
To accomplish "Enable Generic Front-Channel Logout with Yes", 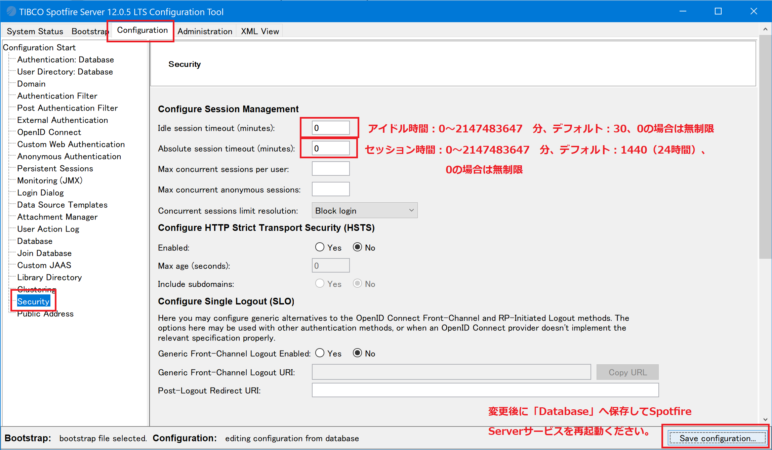I will point(320,353).
